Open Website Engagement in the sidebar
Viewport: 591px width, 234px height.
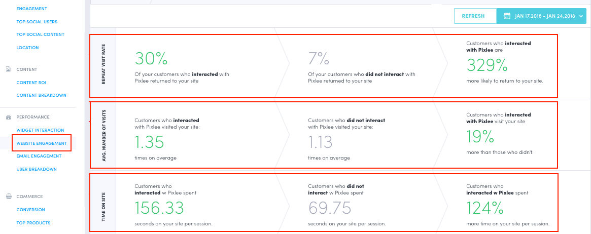click(42, 143)
